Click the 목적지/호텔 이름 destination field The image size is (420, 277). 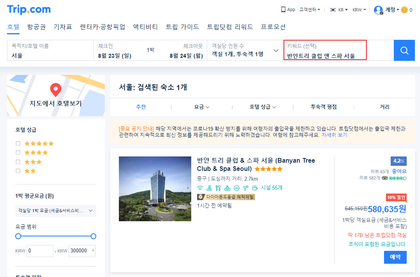[x=50, y=50]
